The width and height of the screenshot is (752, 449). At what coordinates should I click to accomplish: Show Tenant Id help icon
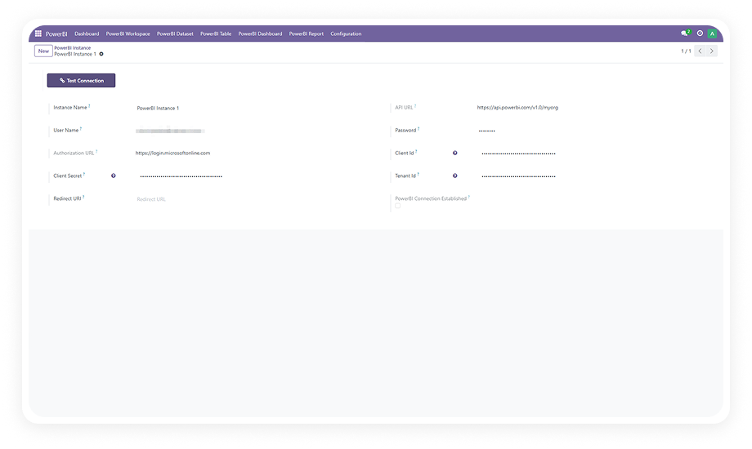[x=454, y=176]
